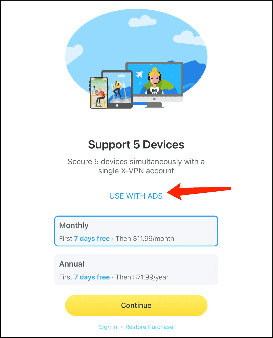Open the Sign in link
The width and height of the screenshot is (273, 338).
pyautogui.click(x=108, y=327)
